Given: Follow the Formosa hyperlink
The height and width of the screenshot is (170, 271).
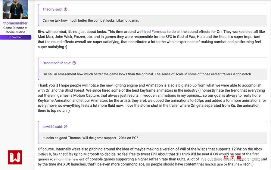Looking at the screenshot, I should pyautogui.click(x=159, y=32).
